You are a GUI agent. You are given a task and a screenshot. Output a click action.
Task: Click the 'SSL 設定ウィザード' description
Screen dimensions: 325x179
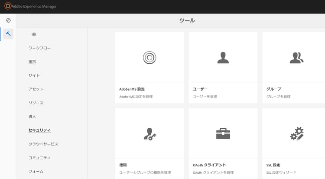(x=281, y=172)
